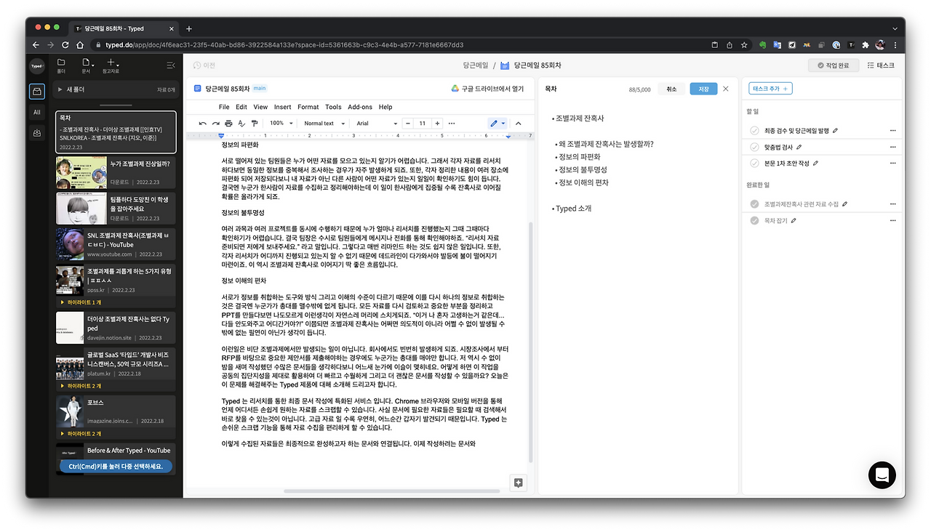Click the paint format icon

point(254,124)
